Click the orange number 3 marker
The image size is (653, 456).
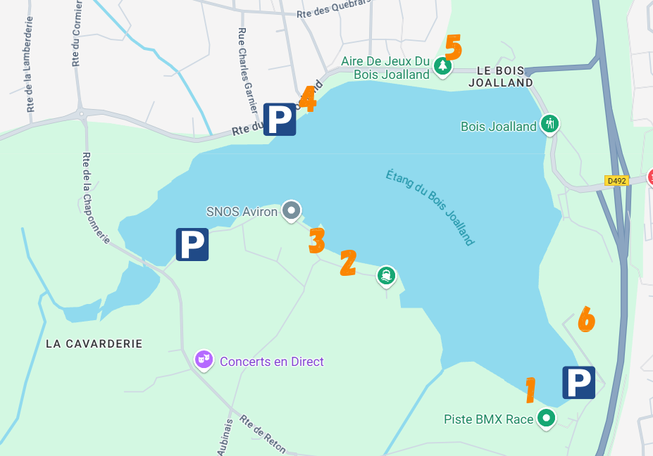(316, 241)
